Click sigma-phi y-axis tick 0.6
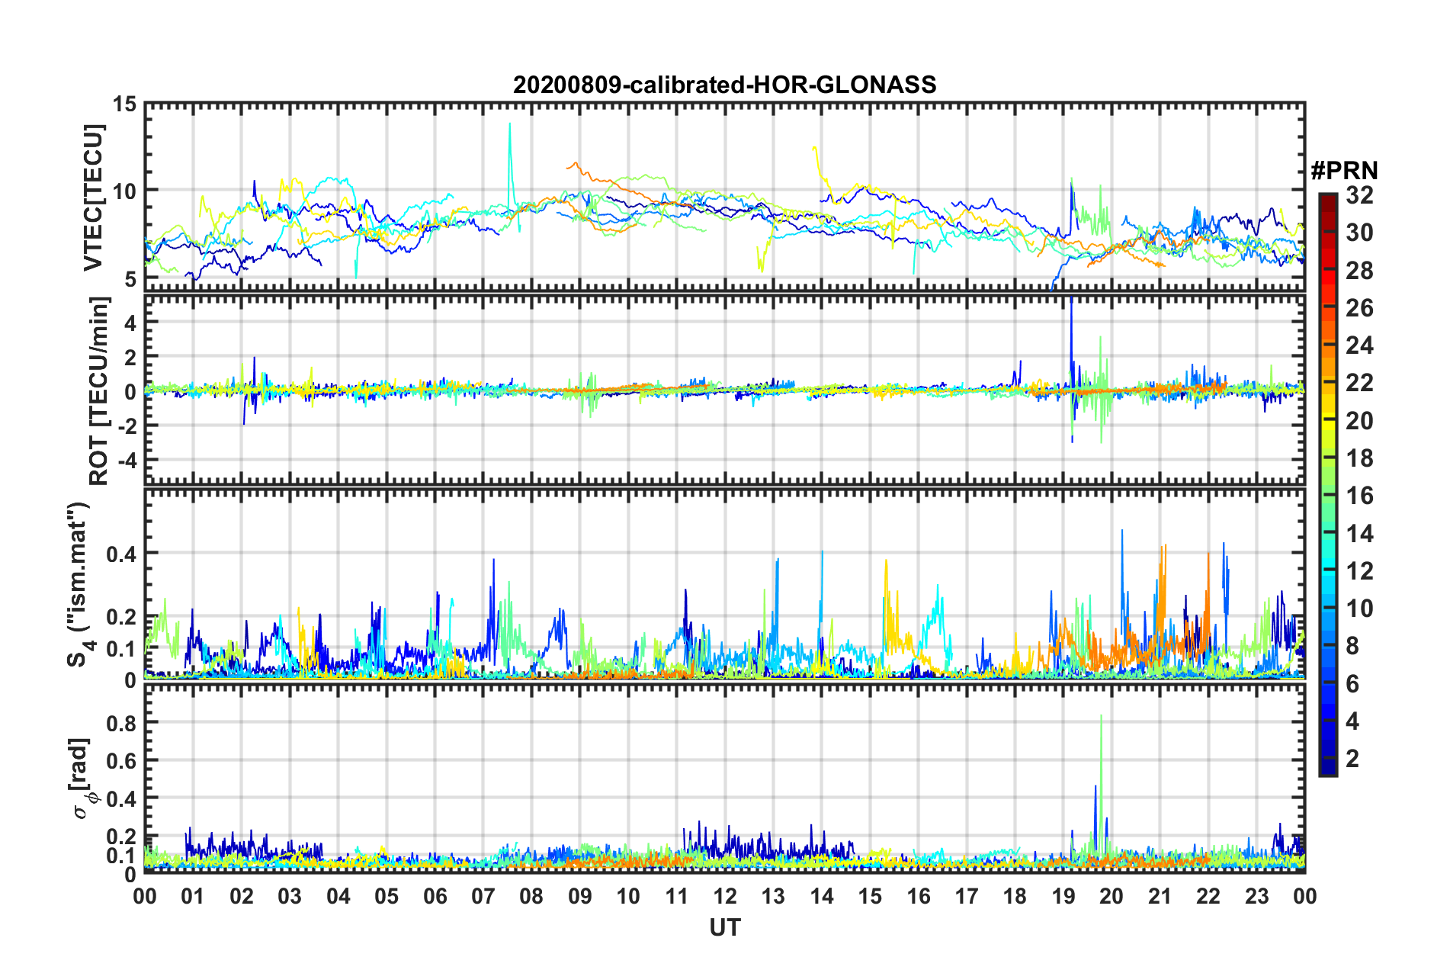This screenshot has height=970, width=1450. (122, 760)
